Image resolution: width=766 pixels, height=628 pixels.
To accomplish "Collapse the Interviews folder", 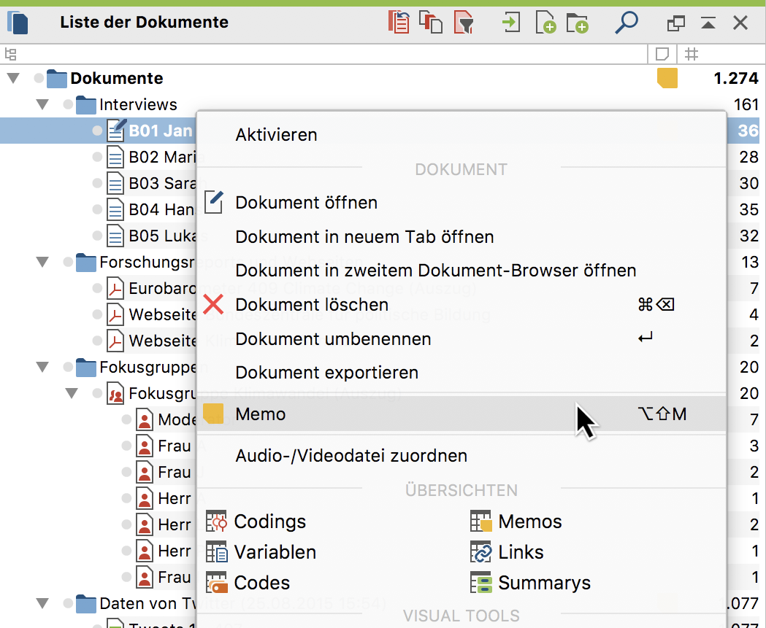I will [x=42, y=104].
